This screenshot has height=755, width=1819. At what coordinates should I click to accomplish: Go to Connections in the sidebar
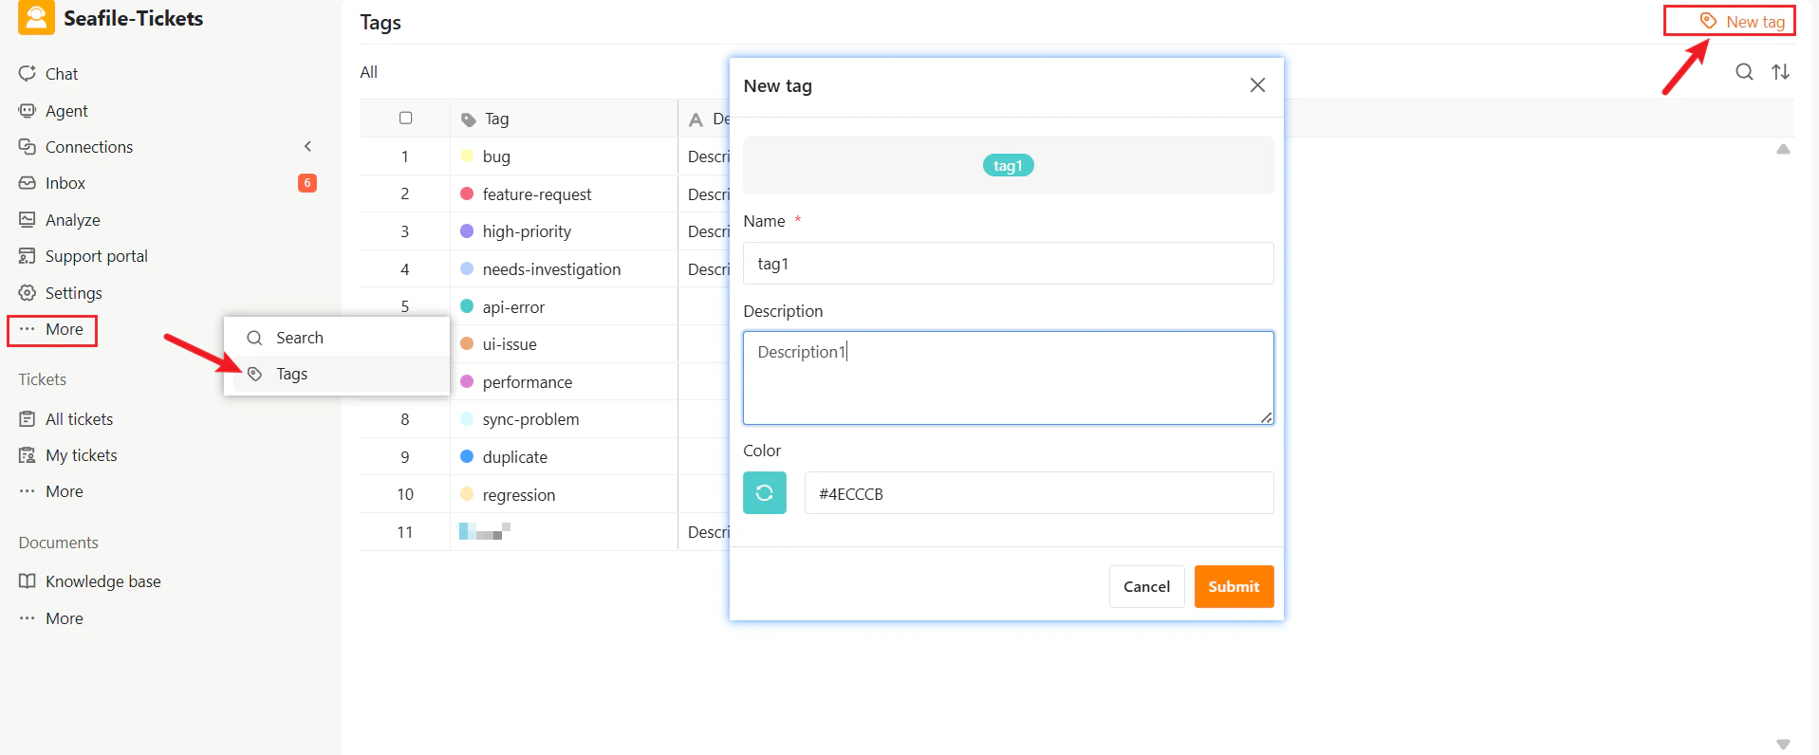tap(89, 147)
